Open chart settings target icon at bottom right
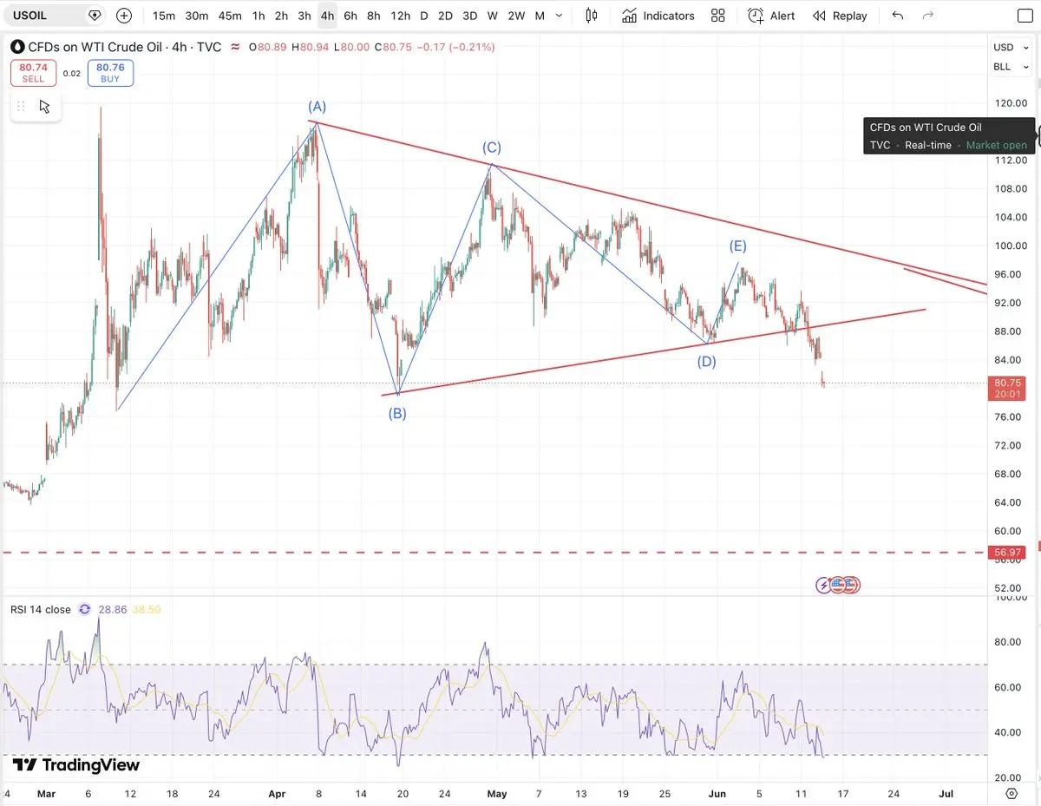The image size is (1041, 806). click(1012, 793)
